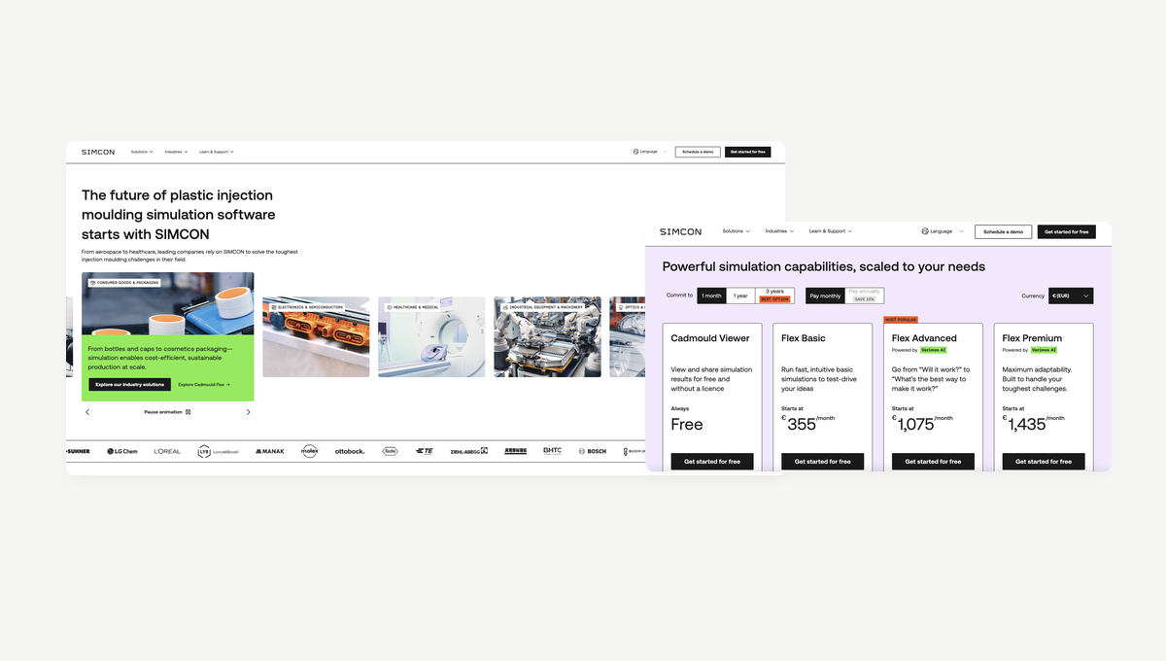Expand Solutions menu on the pricing page
1166x661 pixels.
737,231
